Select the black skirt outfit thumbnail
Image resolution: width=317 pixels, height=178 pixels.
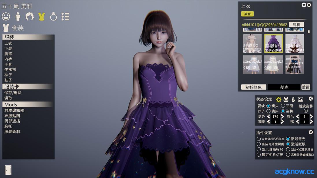(294, 65)
